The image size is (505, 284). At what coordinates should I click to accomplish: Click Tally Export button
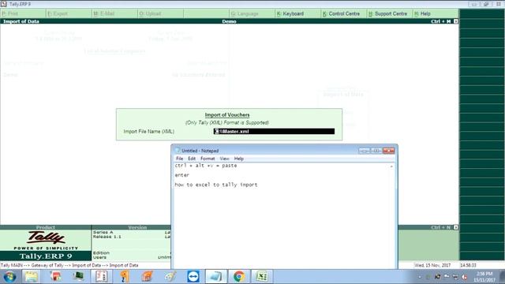[x=69, y=13]
